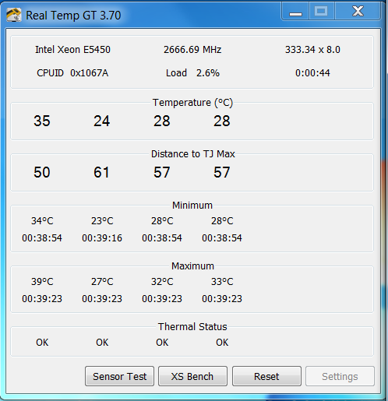The image size is (388, 401).
Task: Click the core temperature reading 35
Action: click(x=42, y=121)
